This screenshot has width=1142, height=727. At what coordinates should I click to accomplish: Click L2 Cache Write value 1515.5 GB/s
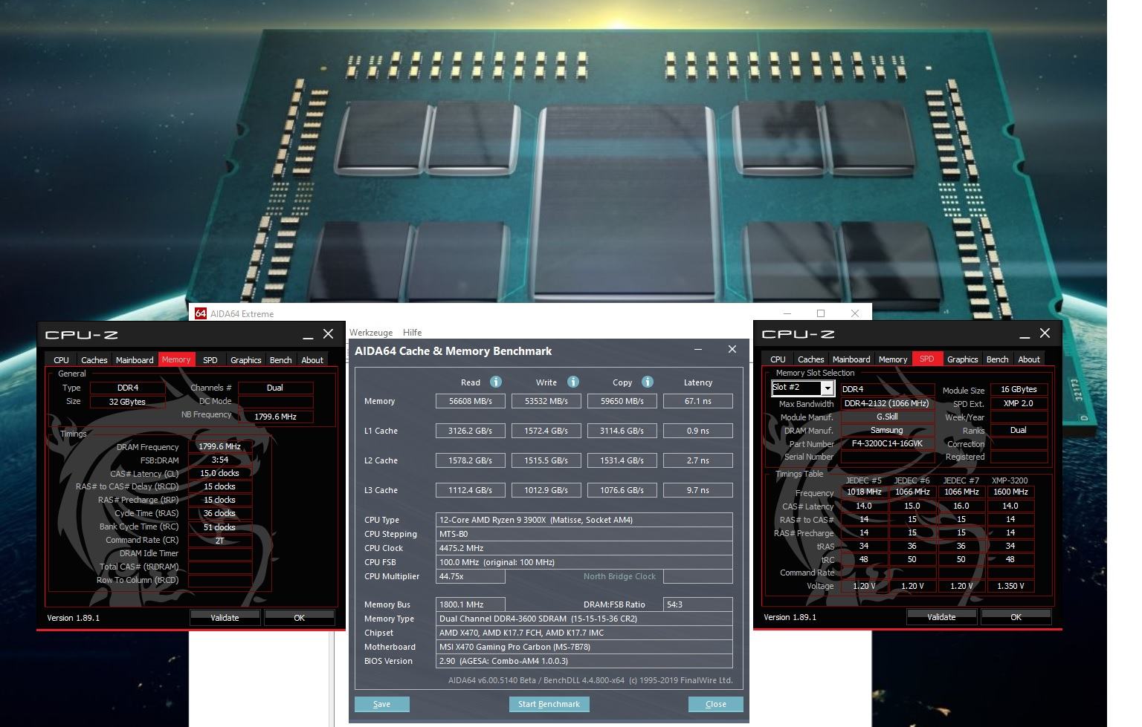546,460
